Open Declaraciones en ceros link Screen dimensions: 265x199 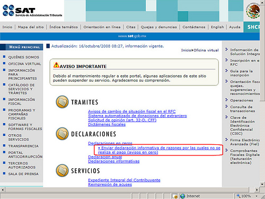click(x=110, y=143)
